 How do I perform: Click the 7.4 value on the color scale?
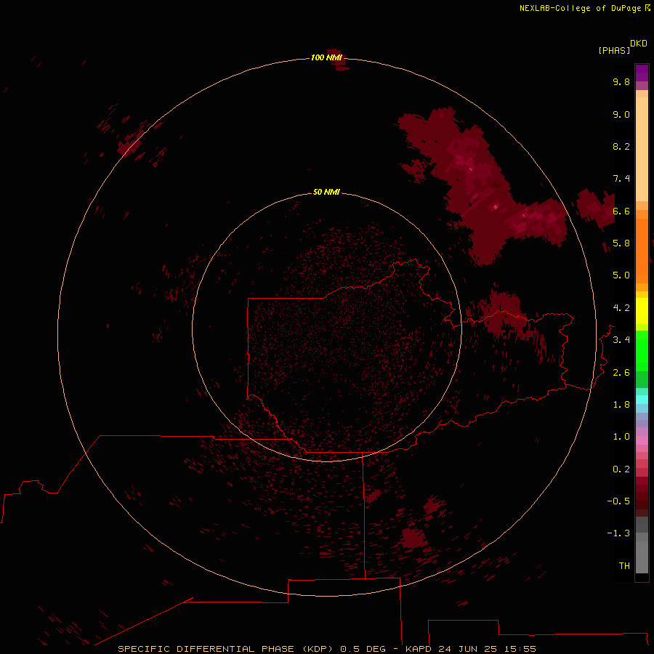tap(621, 179)
